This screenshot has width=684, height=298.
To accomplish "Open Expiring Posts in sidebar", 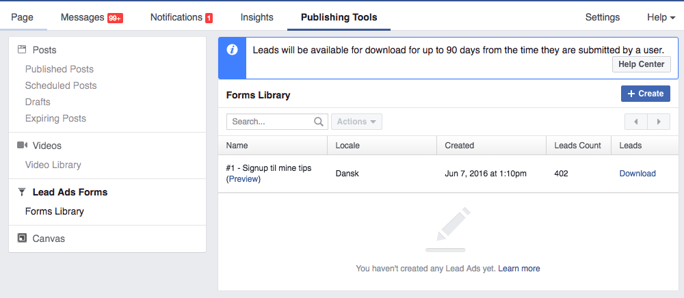I will (56, 118).
